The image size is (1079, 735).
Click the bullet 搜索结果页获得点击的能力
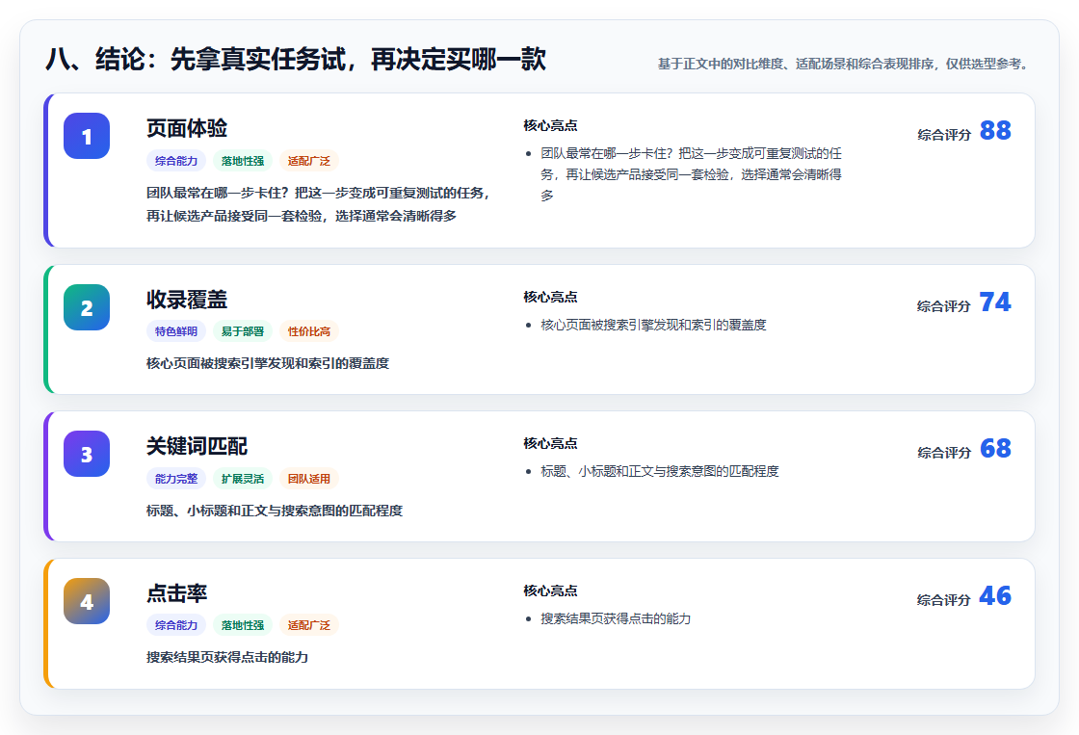click(x=616, y=618)
